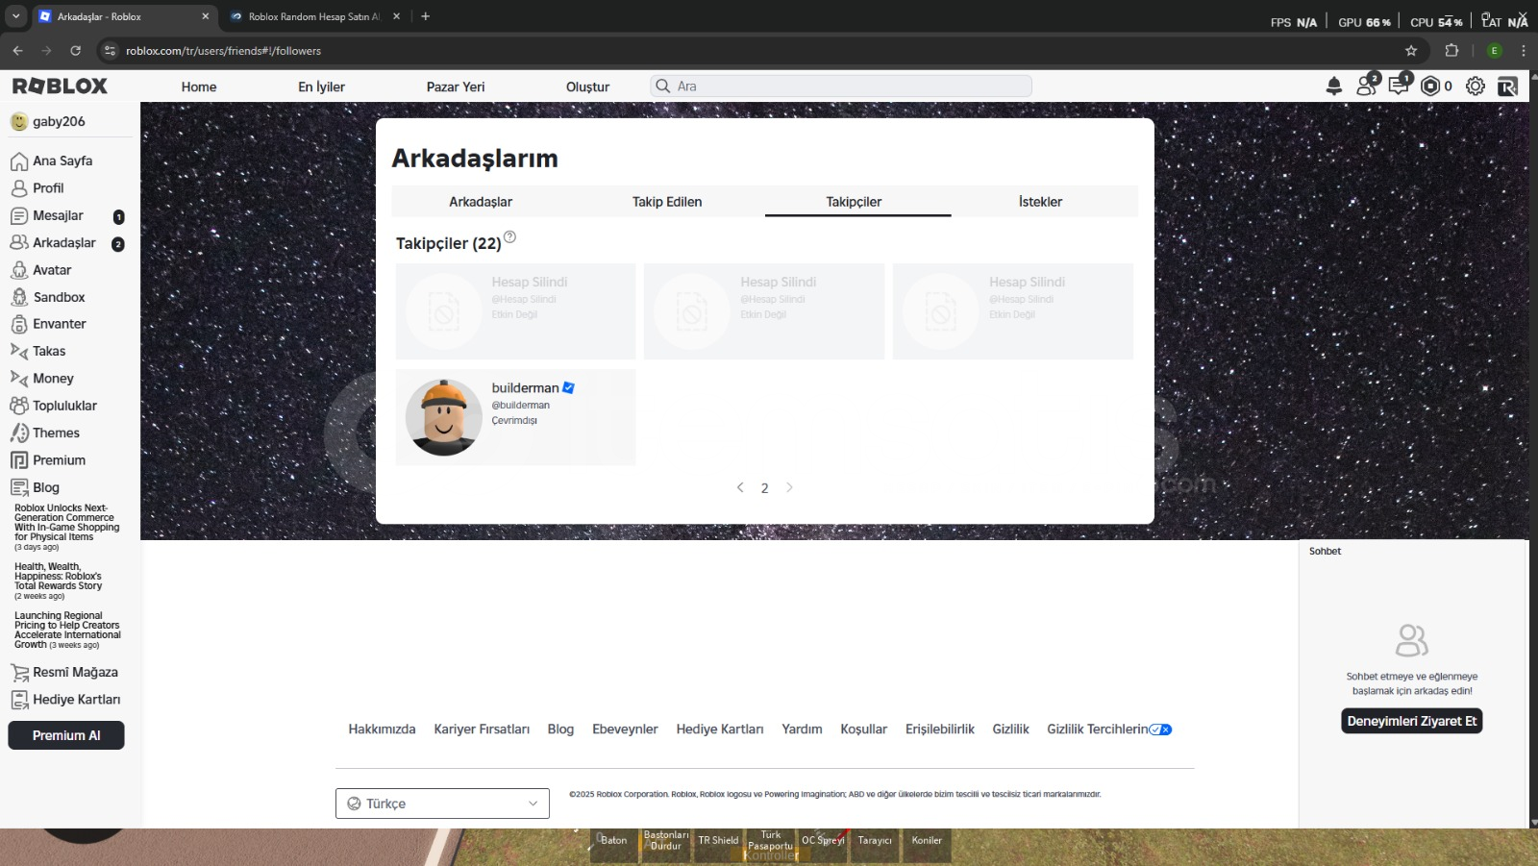
Task: Open builderman's avatar thumbnail
Action: point(443,417)
